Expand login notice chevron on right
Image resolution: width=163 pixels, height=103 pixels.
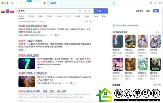(159, 25)
